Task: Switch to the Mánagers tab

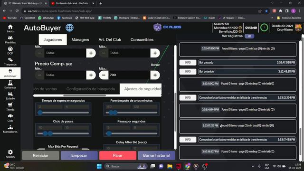Action: (x=80, y=39)
